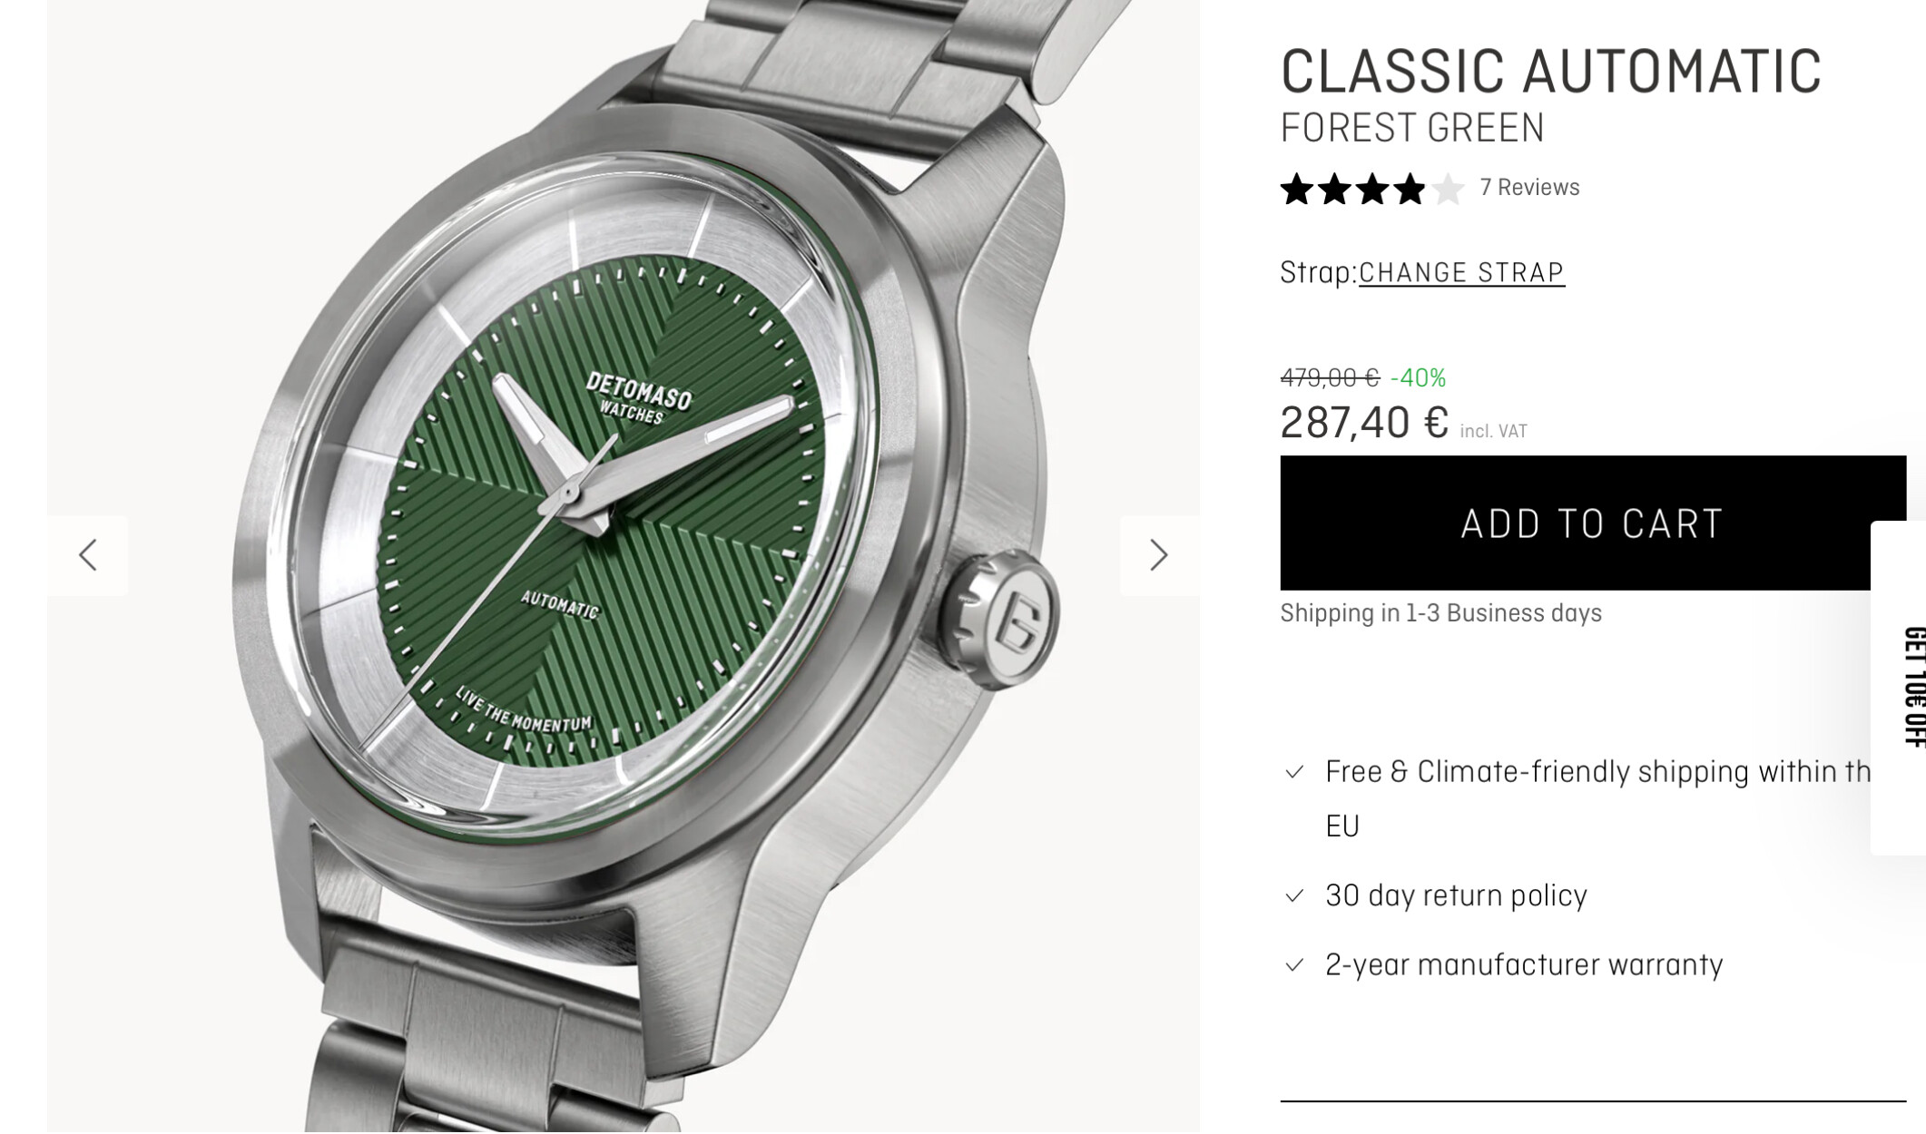Click the crossed-out 479,00 € price

(x=1330, y=377)
